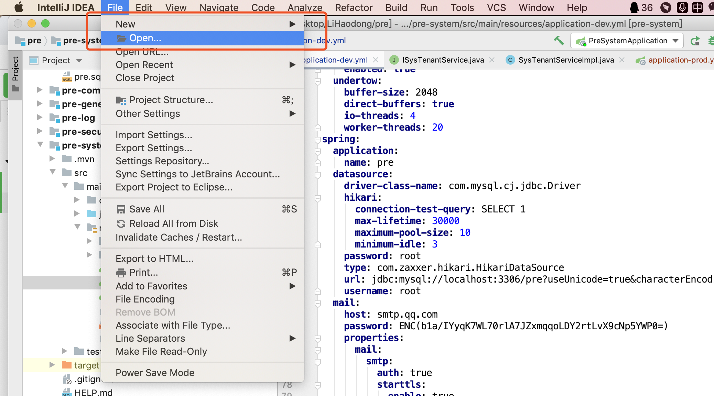Fold the undertow: block in gutter
714x396 pixels.
(318, 81)
